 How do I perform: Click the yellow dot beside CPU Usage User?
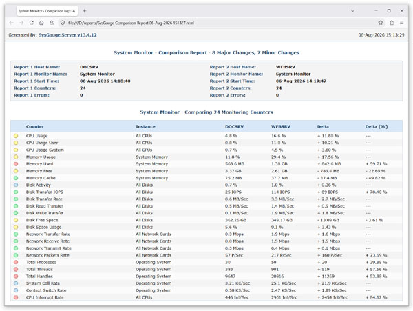click(16, 143)
